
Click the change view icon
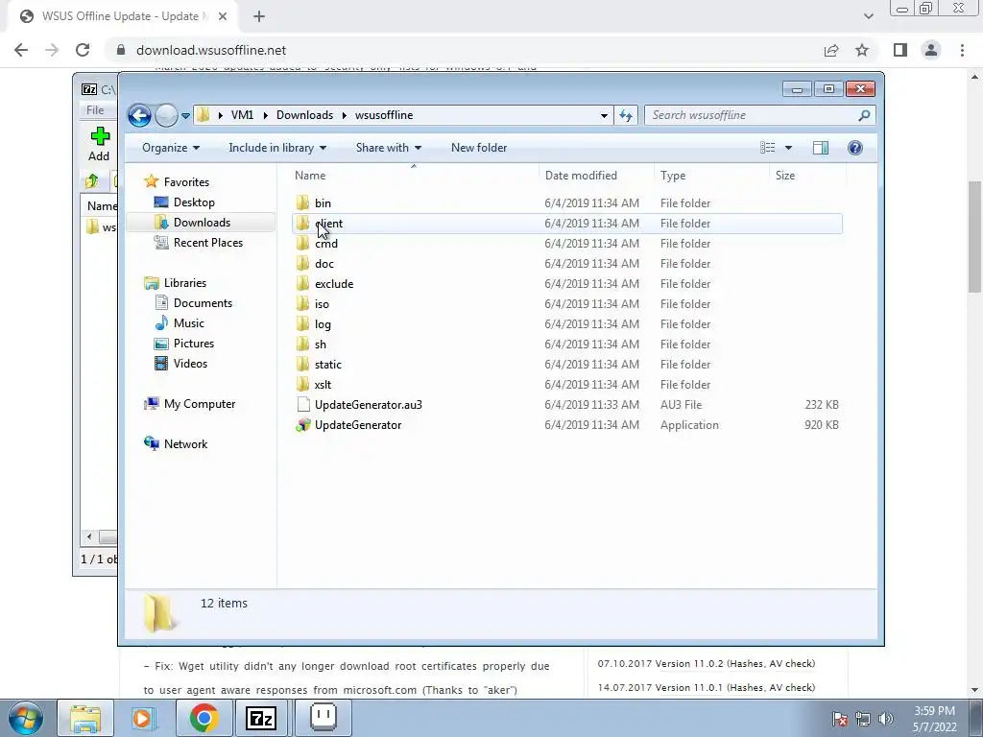[767, 147]
